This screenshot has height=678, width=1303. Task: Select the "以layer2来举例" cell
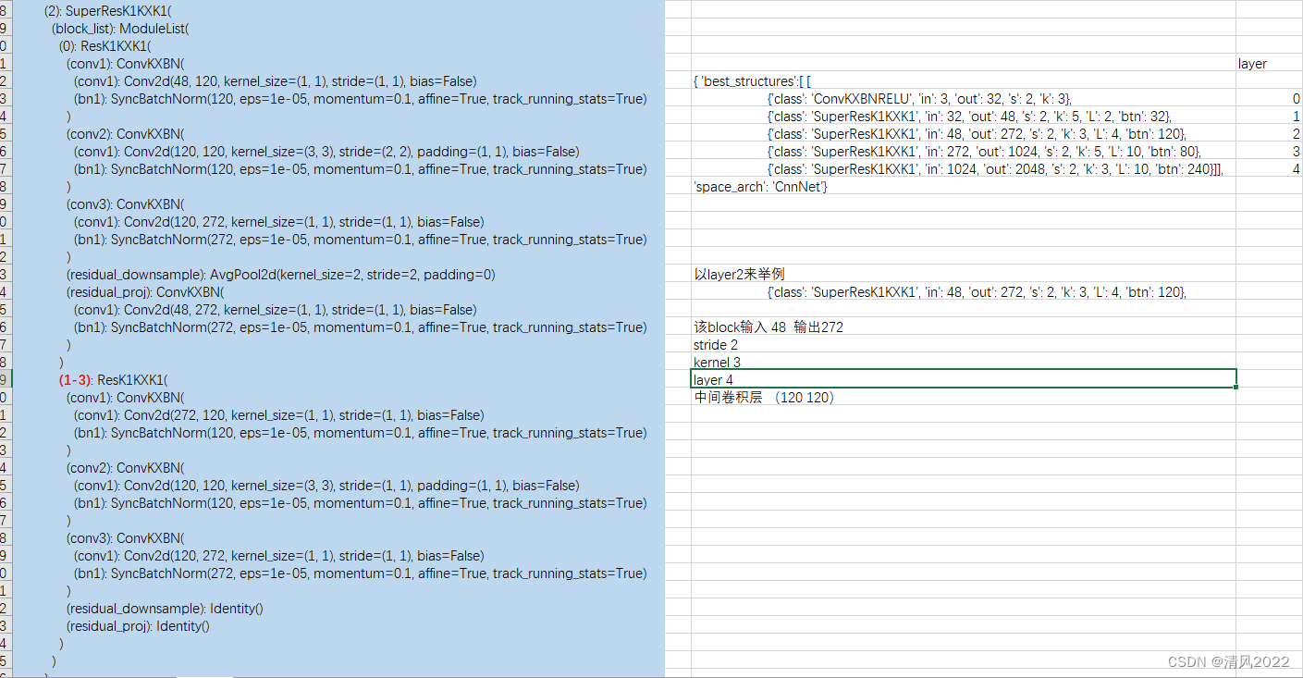(740, 275)
